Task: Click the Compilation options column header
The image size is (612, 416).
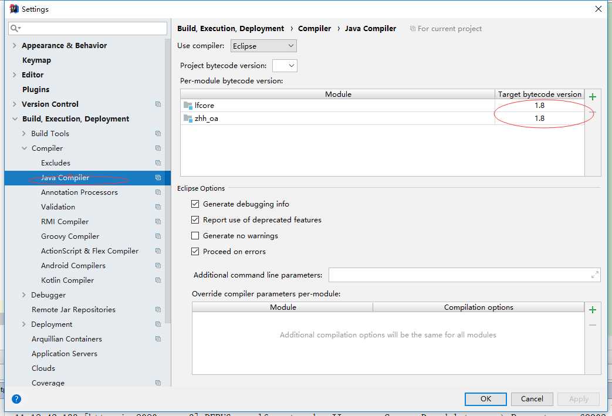Action: click(479, 307)
